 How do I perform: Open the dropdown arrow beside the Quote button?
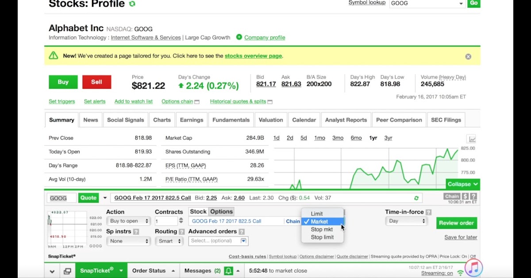[105, 198]
